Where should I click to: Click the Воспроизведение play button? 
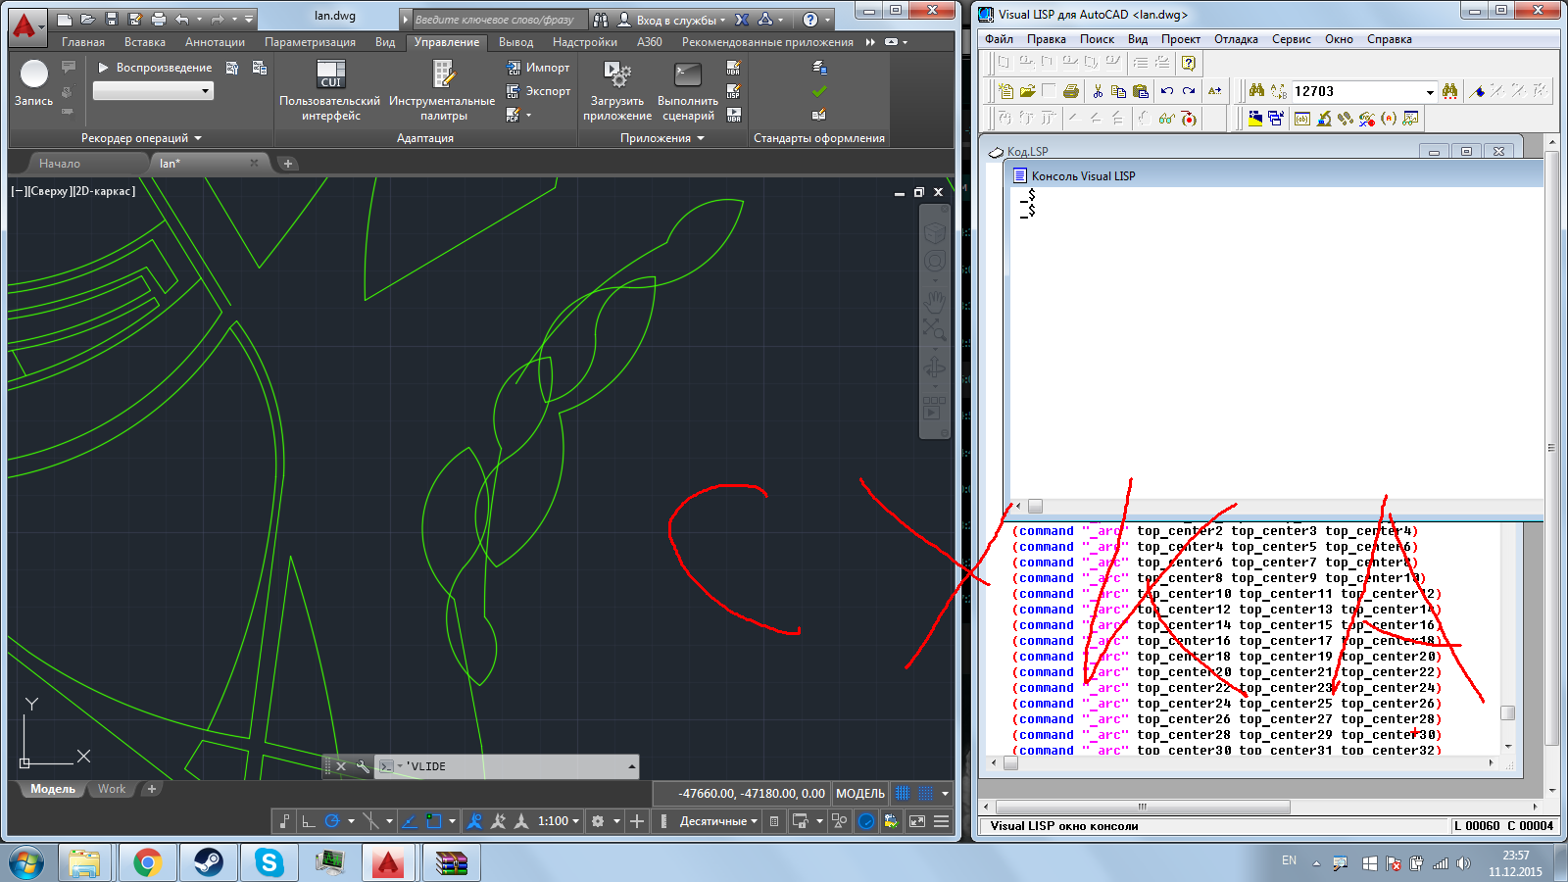[x=155, y=68]
